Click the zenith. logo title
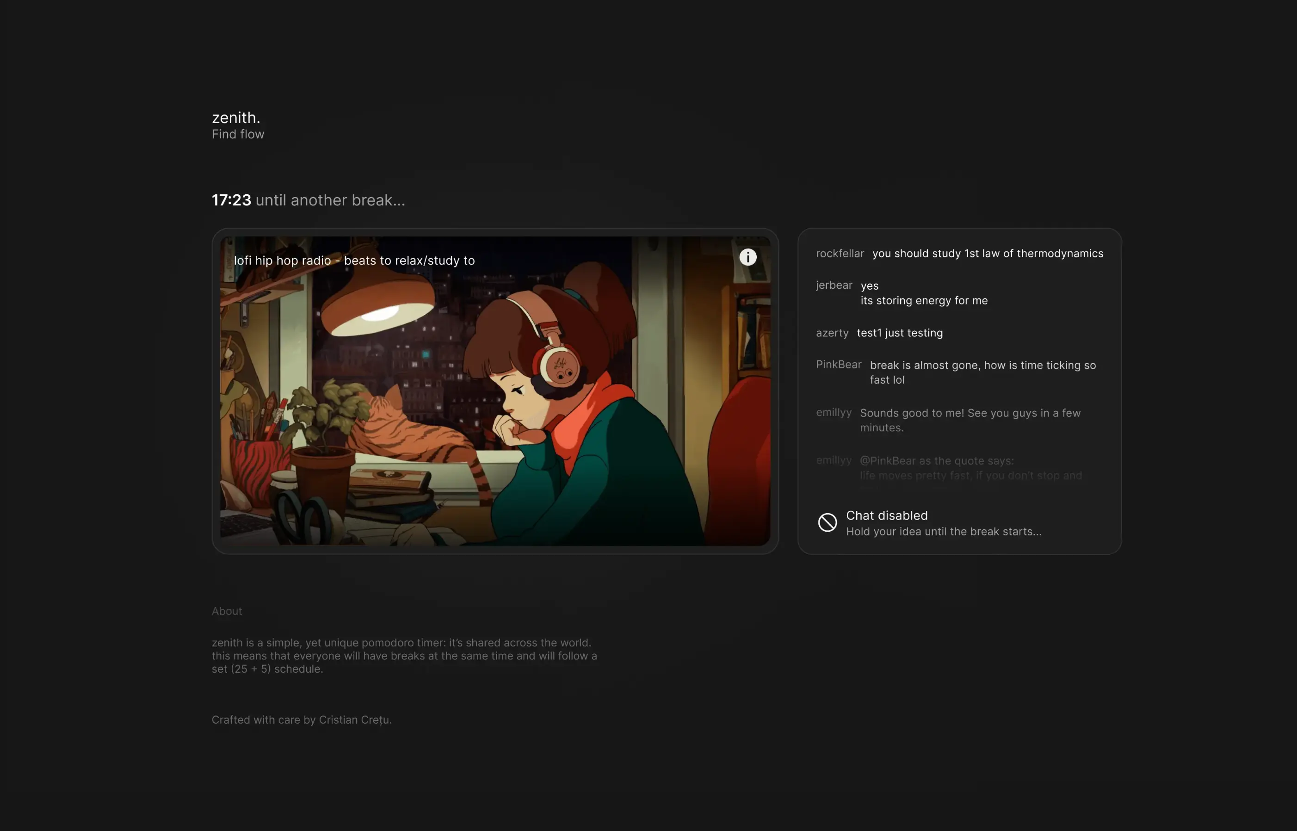This screenshot has width=1297, height=831. (x=236, y=117)
